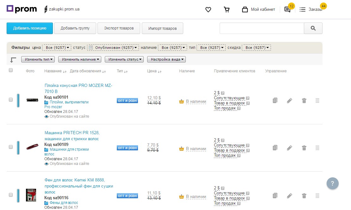
Task: Click the blue status bar of sa90109 row
Action: coord(18,148)
